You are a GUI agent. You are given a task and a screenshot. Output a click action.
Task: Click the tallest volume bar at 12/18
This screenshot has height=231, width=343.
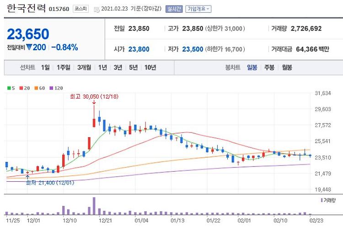click(x=94, y=206)
